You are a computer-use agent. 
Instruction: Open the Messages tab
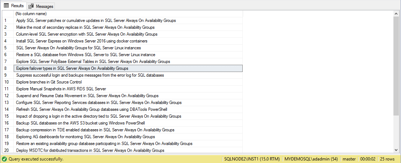pos(41,6)
